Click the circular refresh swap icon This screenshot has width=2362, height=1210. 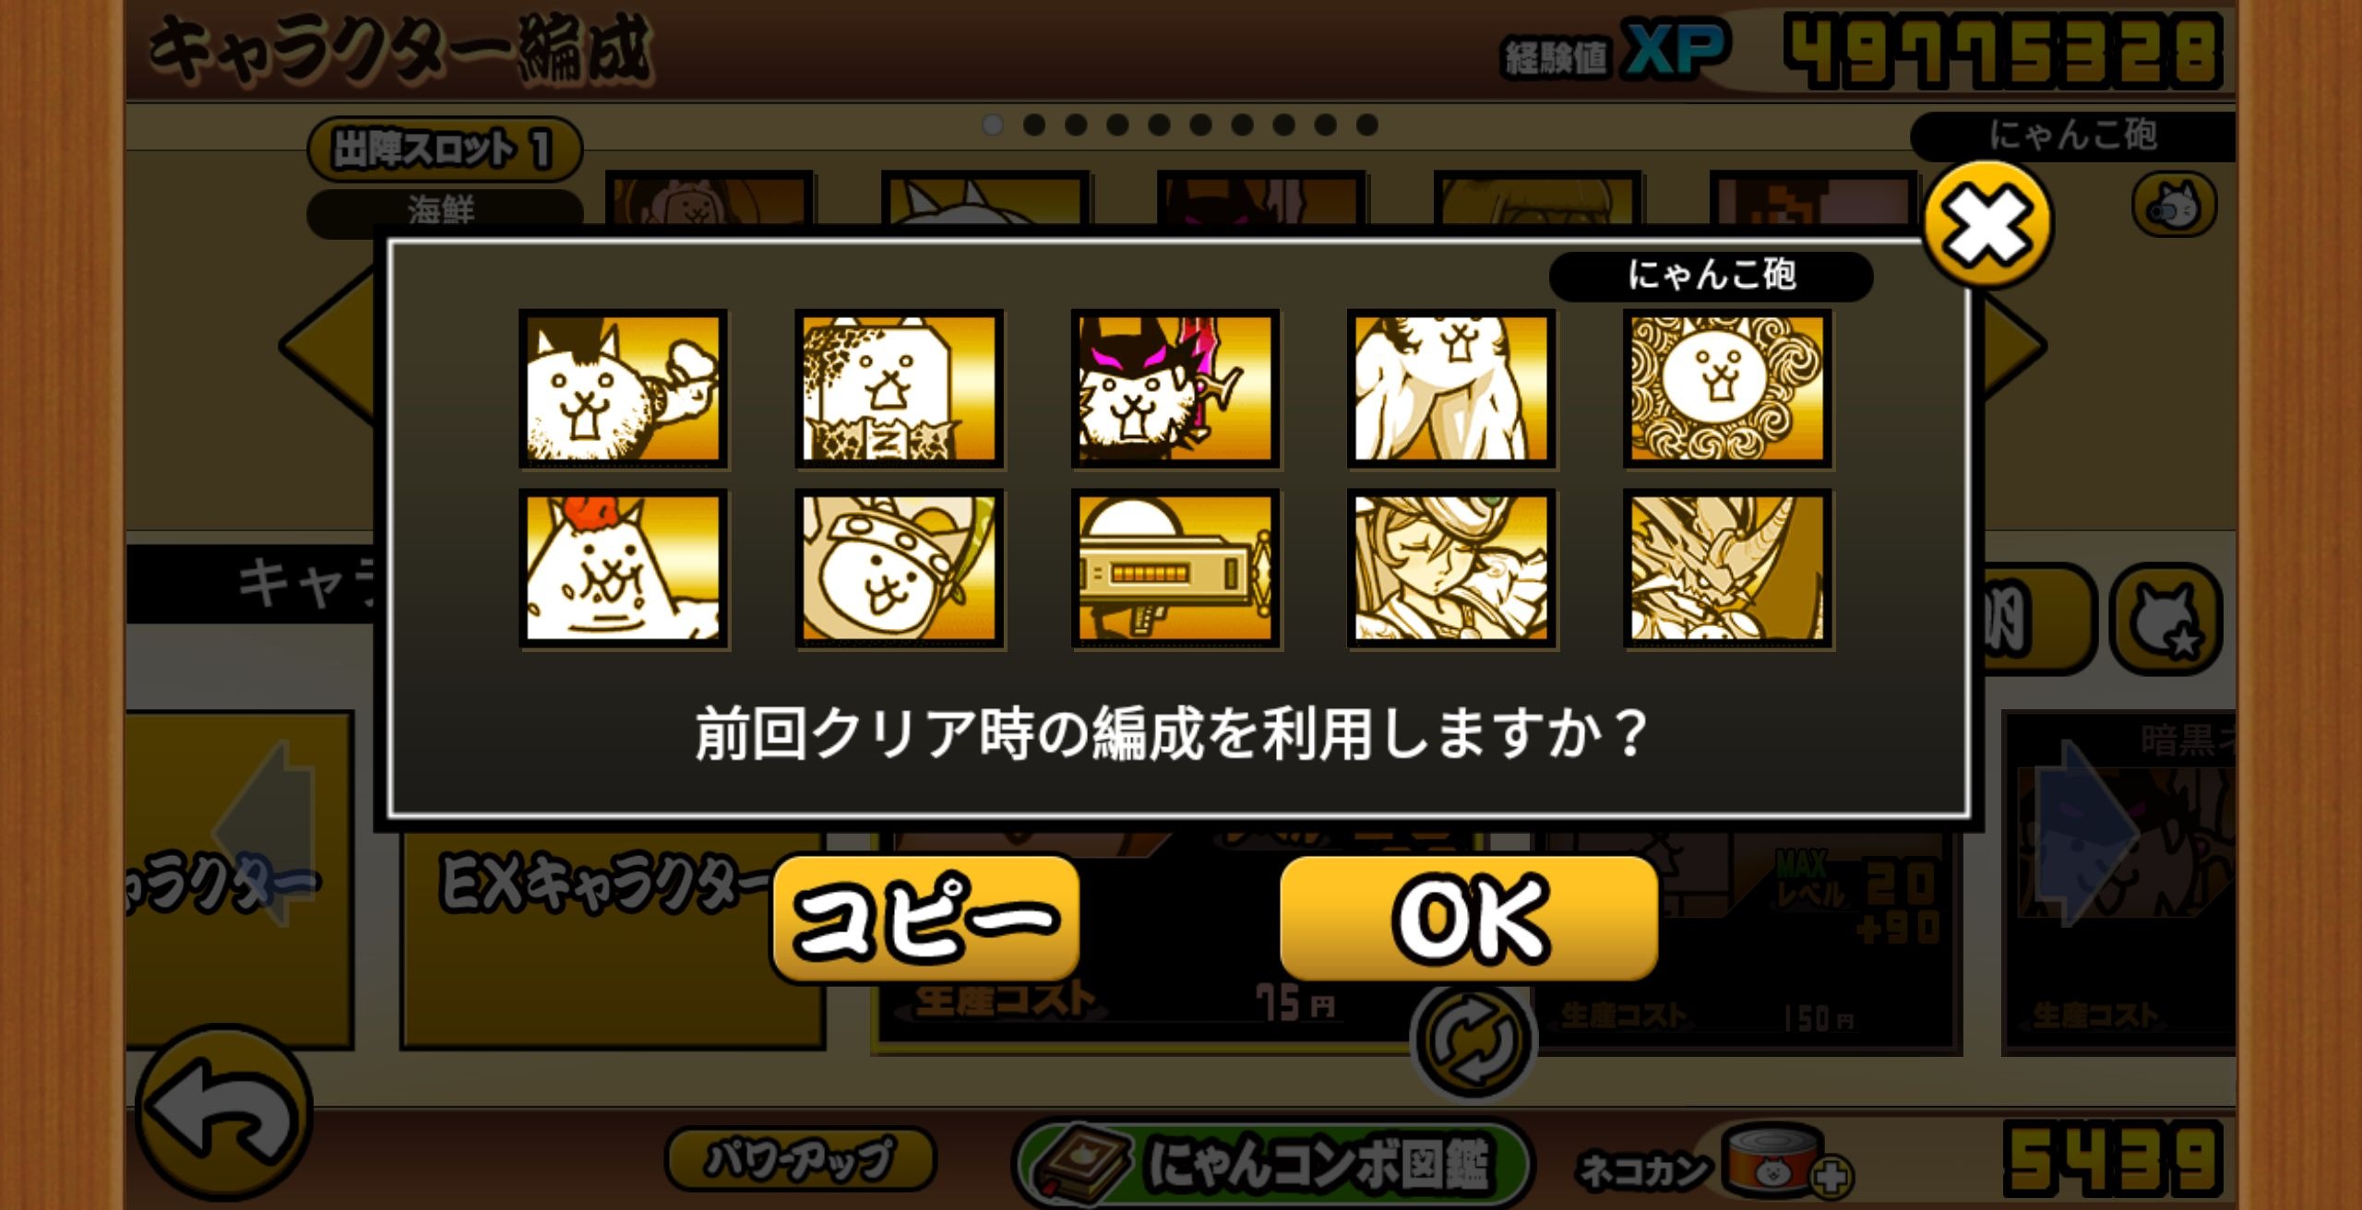tap(1473, 1040)
